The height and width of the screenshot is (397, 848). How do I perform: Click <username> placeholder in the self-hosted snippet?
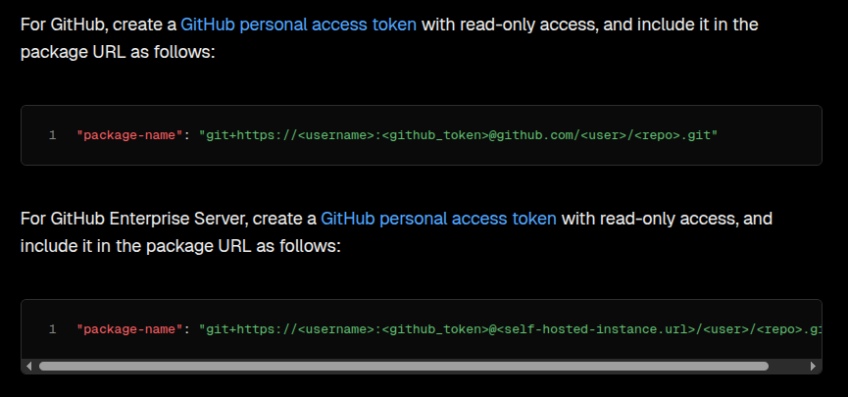[x=336, y=329]
